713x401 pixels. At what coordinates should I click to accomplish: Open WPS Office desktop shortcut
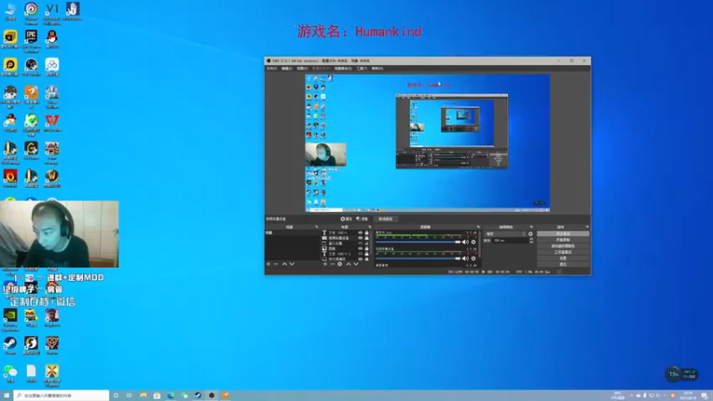tap(52, 123)
